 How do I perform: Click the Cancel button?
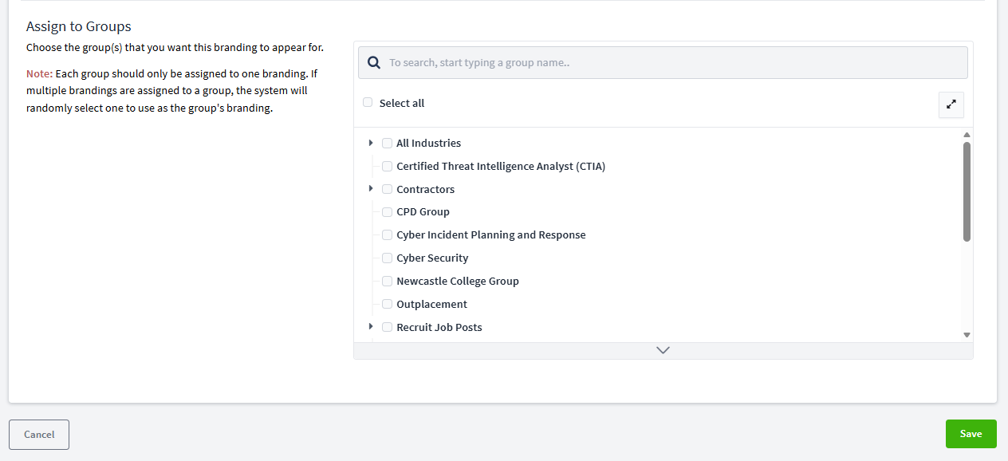tap(39, 435)
